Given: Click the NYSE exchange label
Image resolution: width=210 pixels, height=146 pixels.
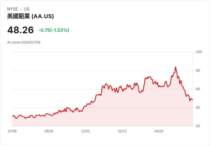Looking at the screenshot, I should coord(13,9).
